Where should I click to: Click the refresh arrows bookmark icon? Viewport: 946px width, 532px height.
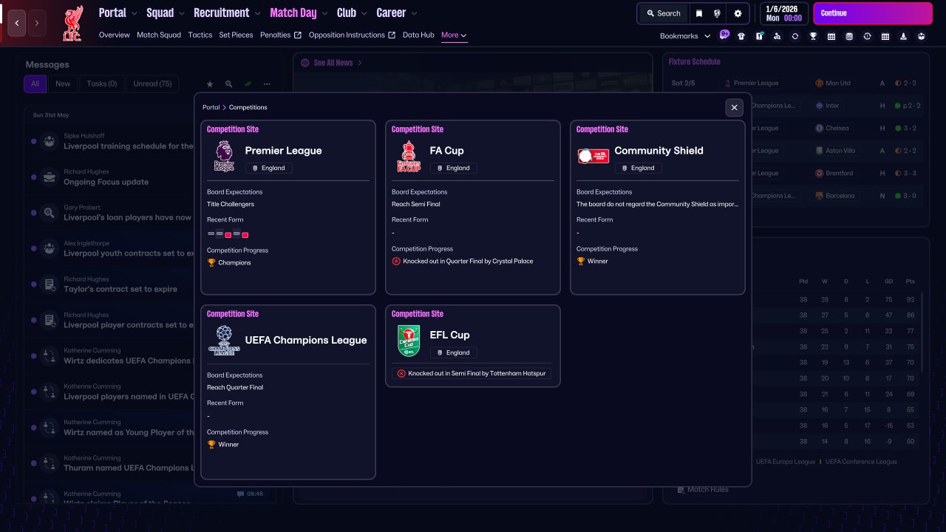[x=795, y=35]
